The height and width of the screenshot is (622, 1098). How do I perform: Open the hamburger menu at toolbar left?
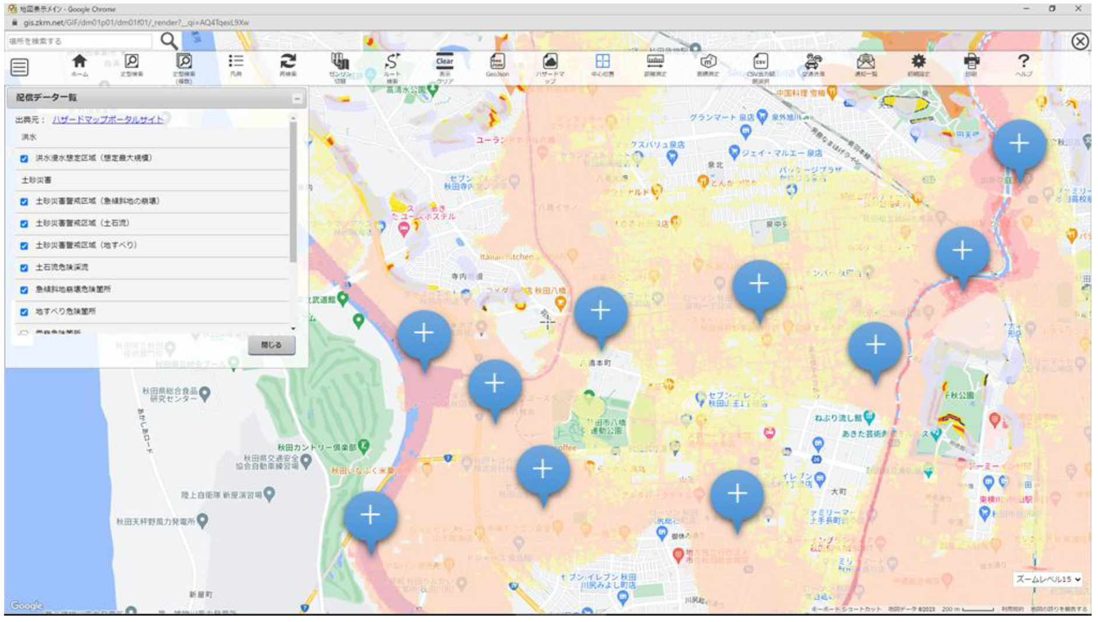pos(19,68)
